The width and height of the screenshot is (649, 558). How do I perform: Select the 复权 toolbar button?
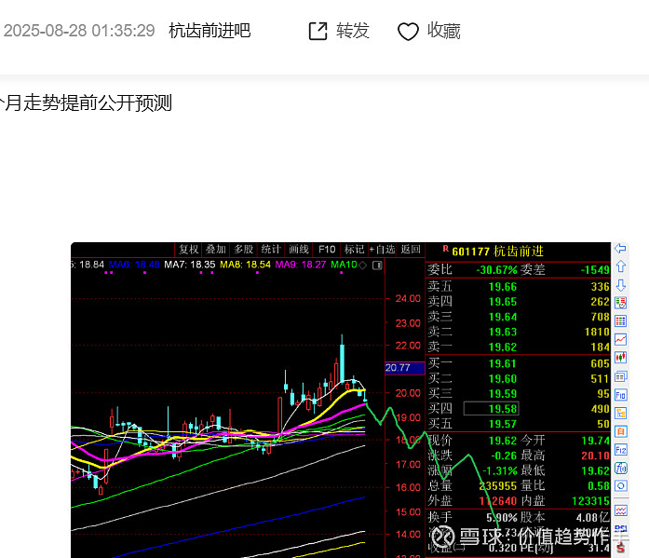coord(189,250)
